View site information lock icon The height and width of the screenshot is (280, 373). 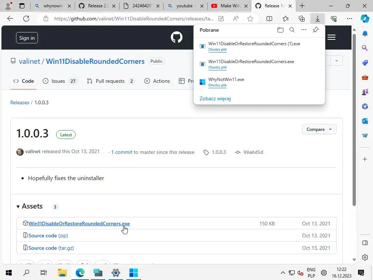pos(46,19)
